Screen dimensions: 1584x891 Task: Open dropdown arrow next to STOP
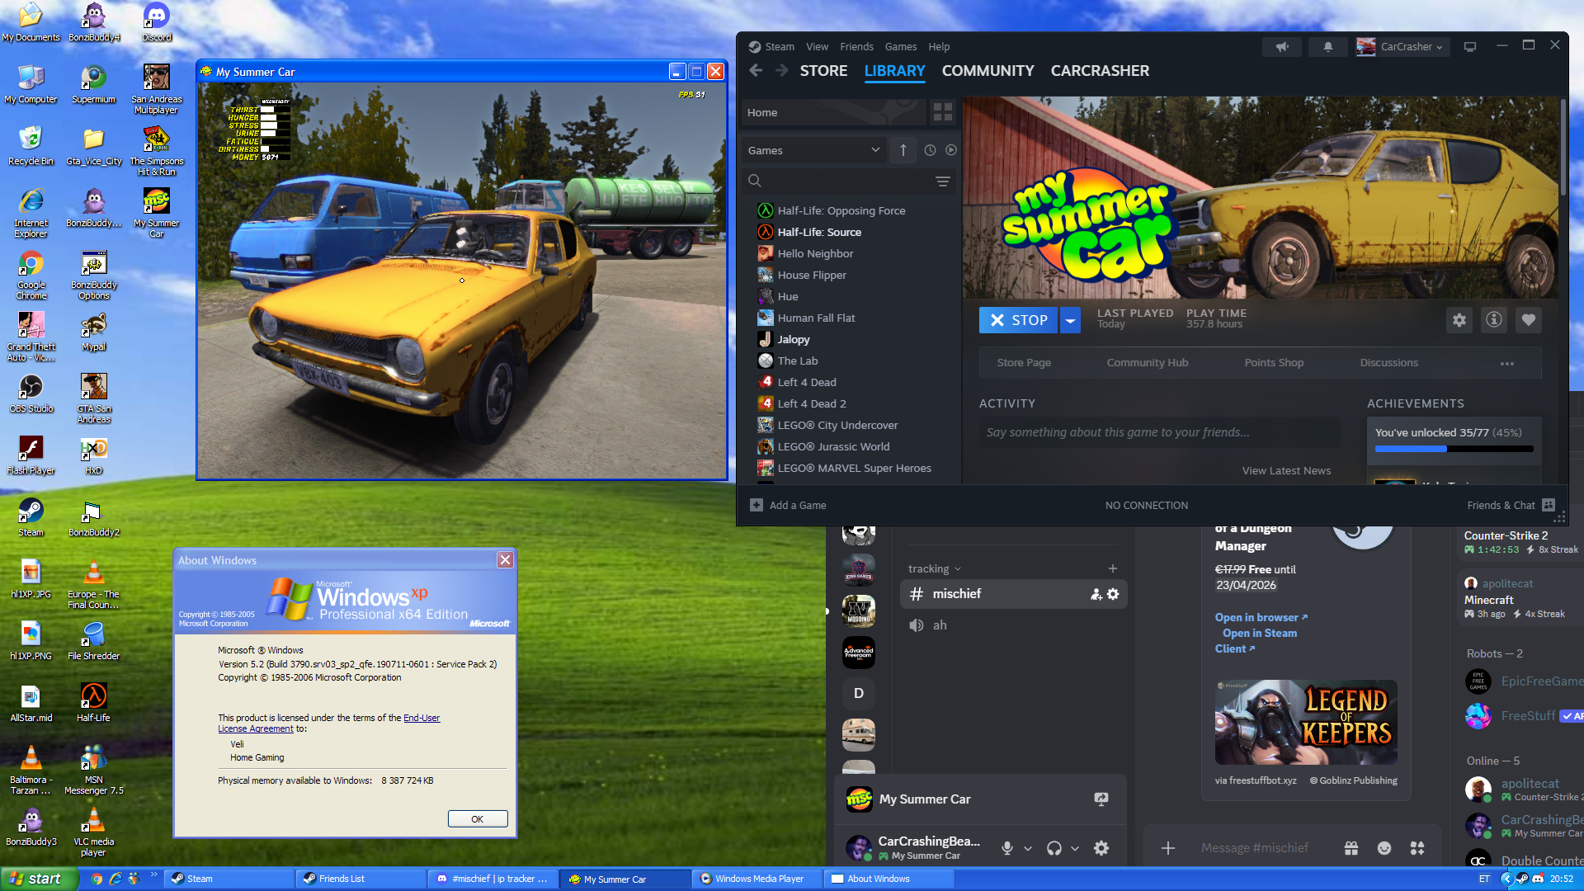coord(1070,320)
